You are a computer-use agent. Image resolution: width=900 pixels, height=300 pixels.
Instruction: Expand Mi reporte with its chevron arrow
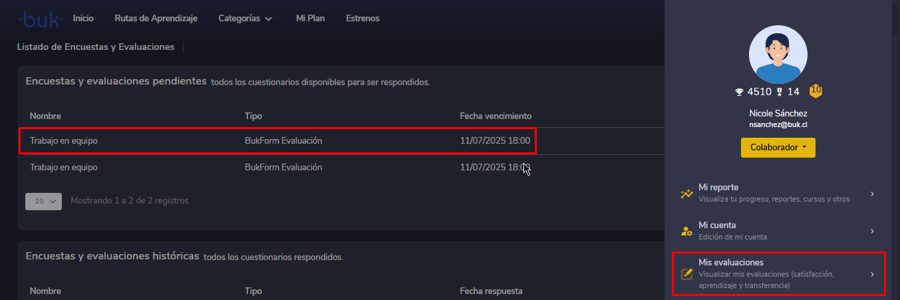click(x=872, y=194)
